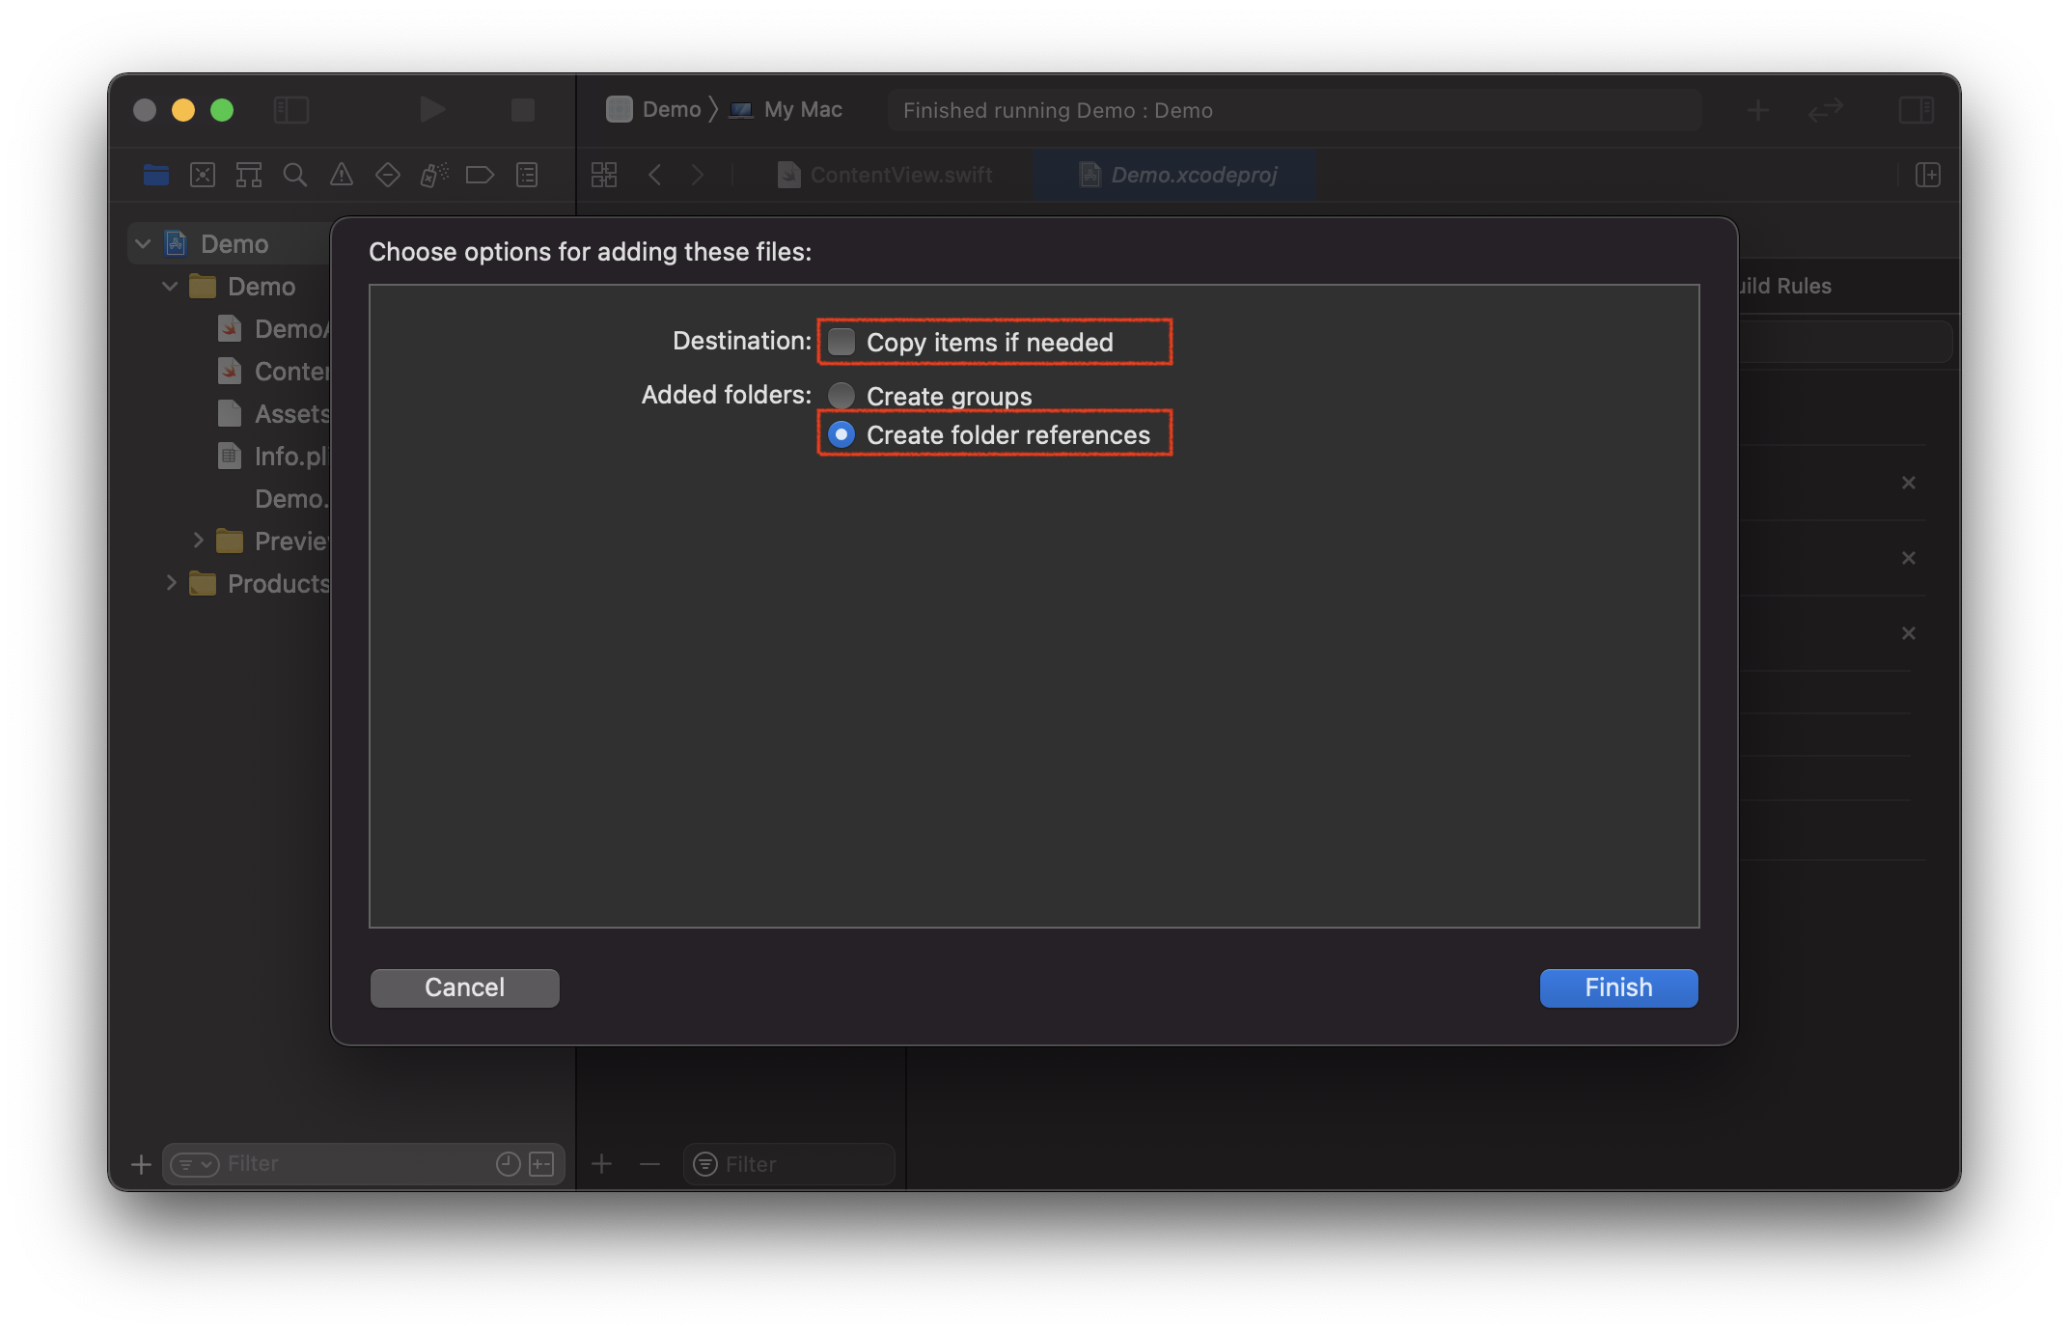2069x1334 pixels.
Task: Open the breakpoint navigator tag icon
Action: (480, 175)
